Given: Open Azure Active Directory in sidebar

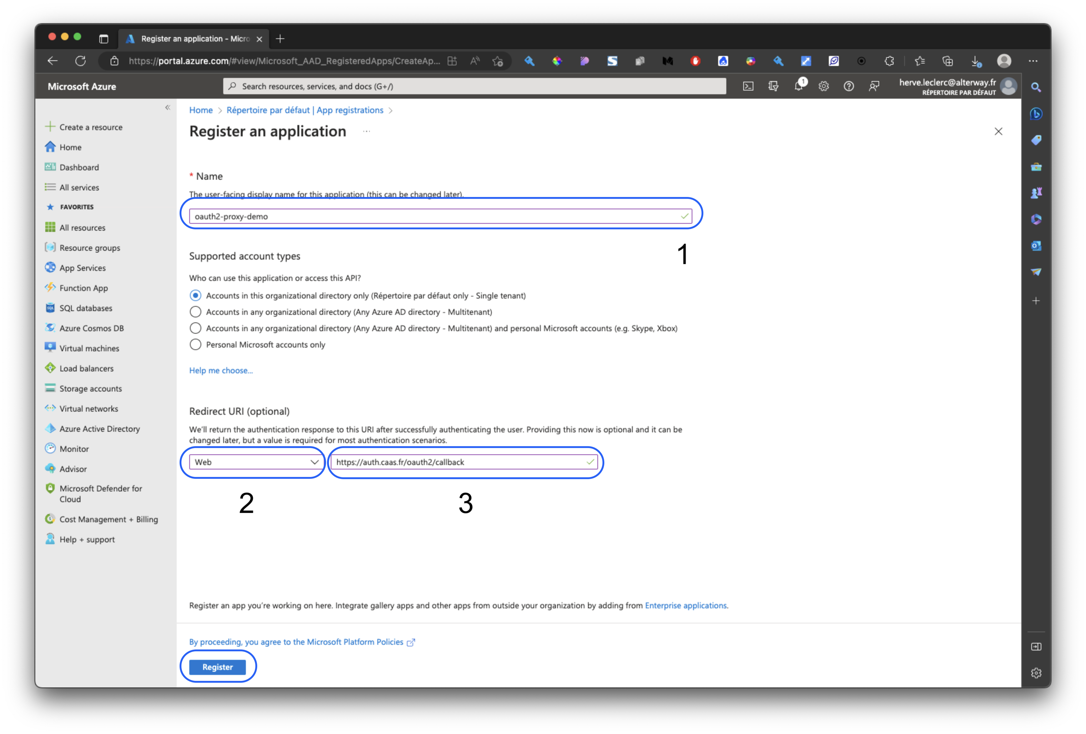Looking at the screenshot, I should 99,429.
